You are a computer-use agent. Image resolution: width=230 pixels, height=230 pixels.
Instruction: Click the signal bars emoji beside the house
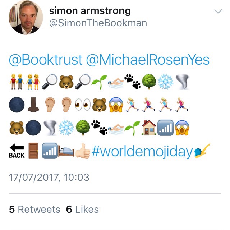tap(165, 128)
